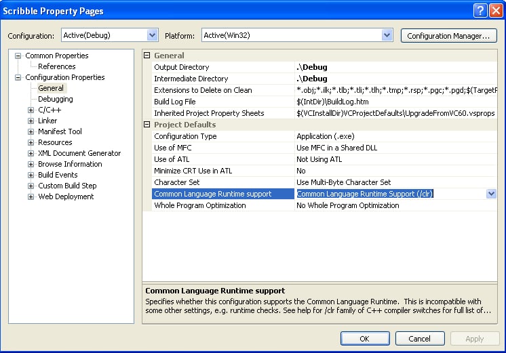Collapse the Project Defaults property section
This screenshot has width=506, height=353.
click(x=147, y=125)
